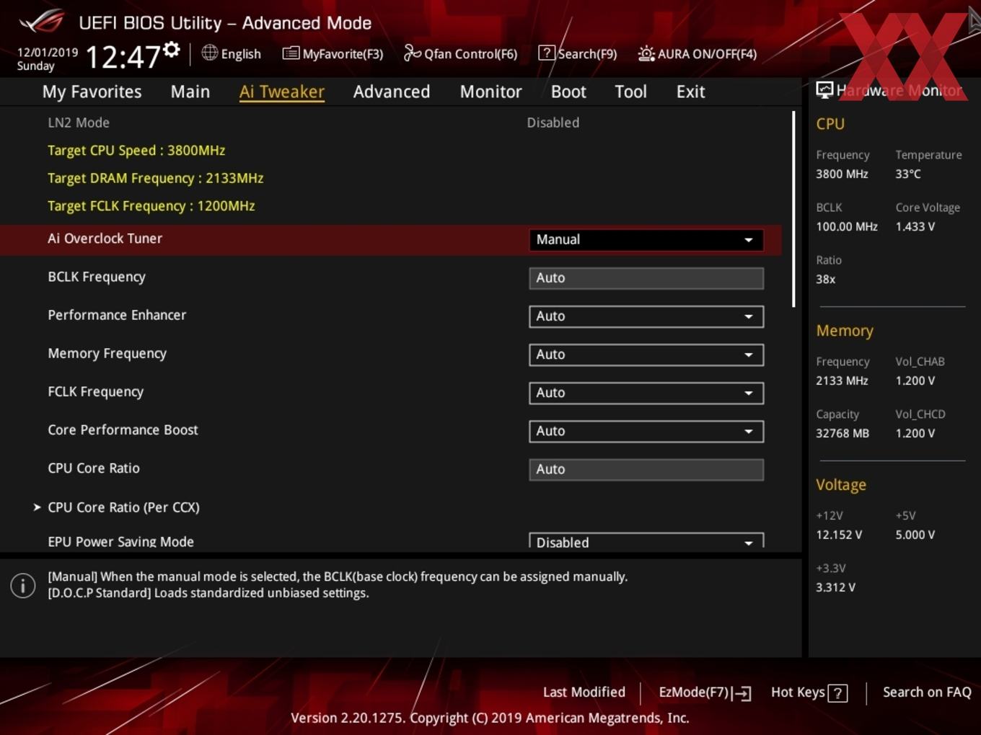Open Hot Keys help
Screen dimensions: 981x735
pyautogui.click(x=809, y=692)
